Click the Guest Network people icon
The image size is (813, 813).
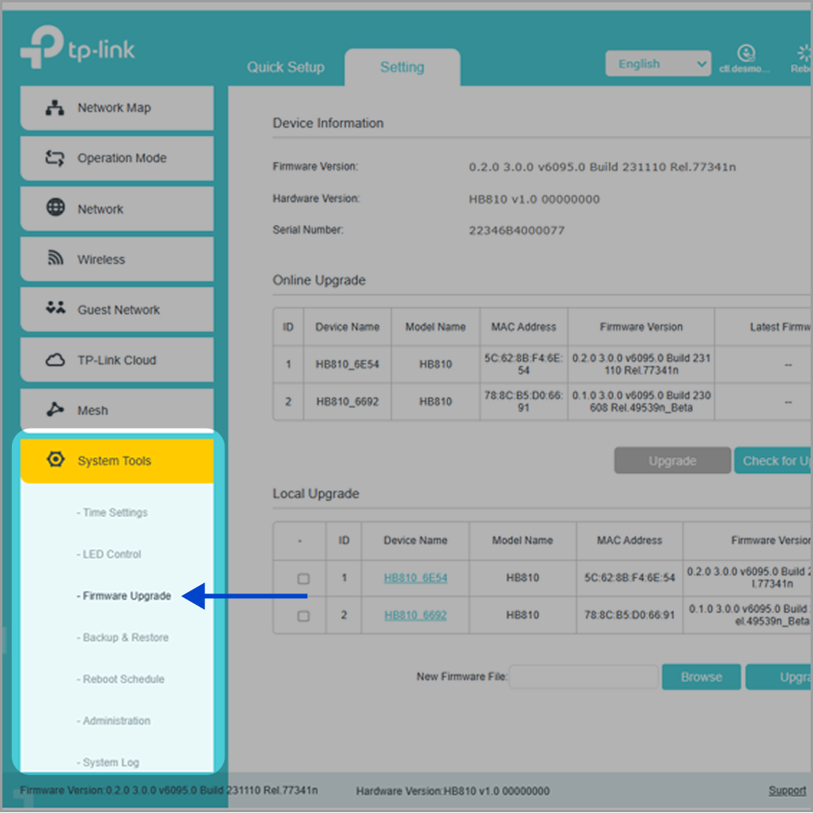(x=55, y=308)
